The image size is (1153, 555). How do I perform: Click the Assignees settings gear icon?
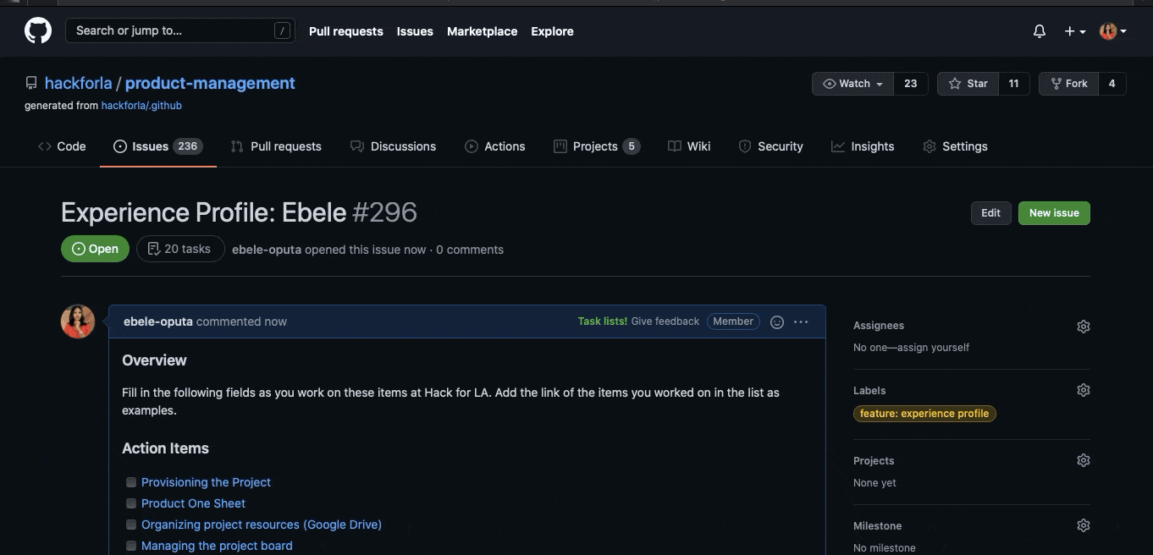1084,326
